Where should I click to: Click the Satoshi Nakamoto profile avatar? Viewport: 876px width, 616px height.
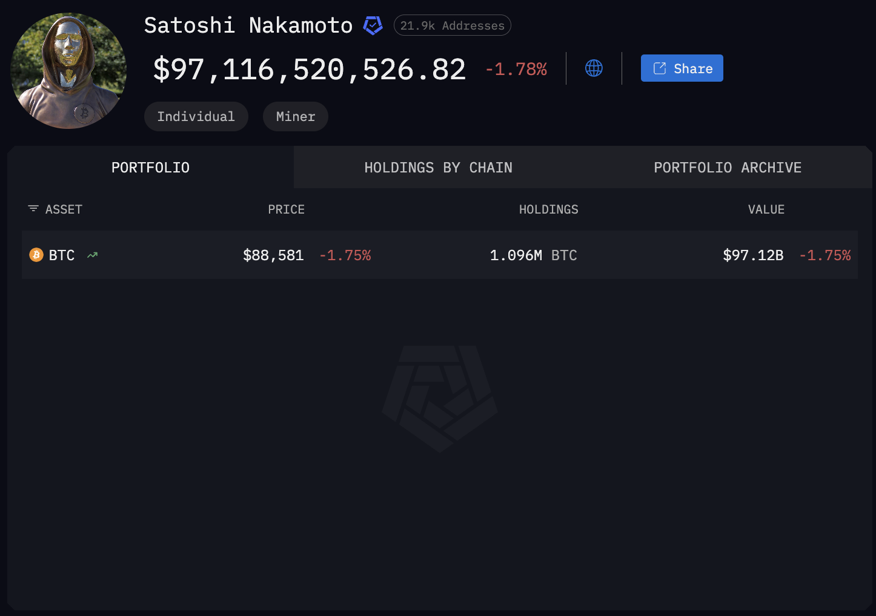(68, 71)
